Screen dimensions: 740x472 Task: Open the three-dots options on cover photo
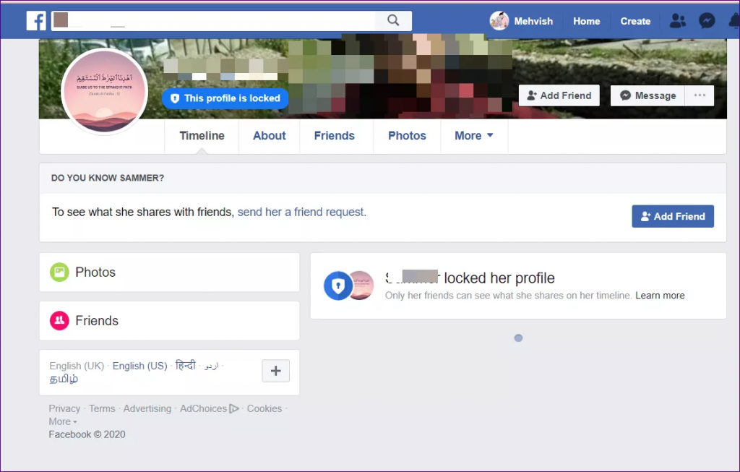click(699, 95)
